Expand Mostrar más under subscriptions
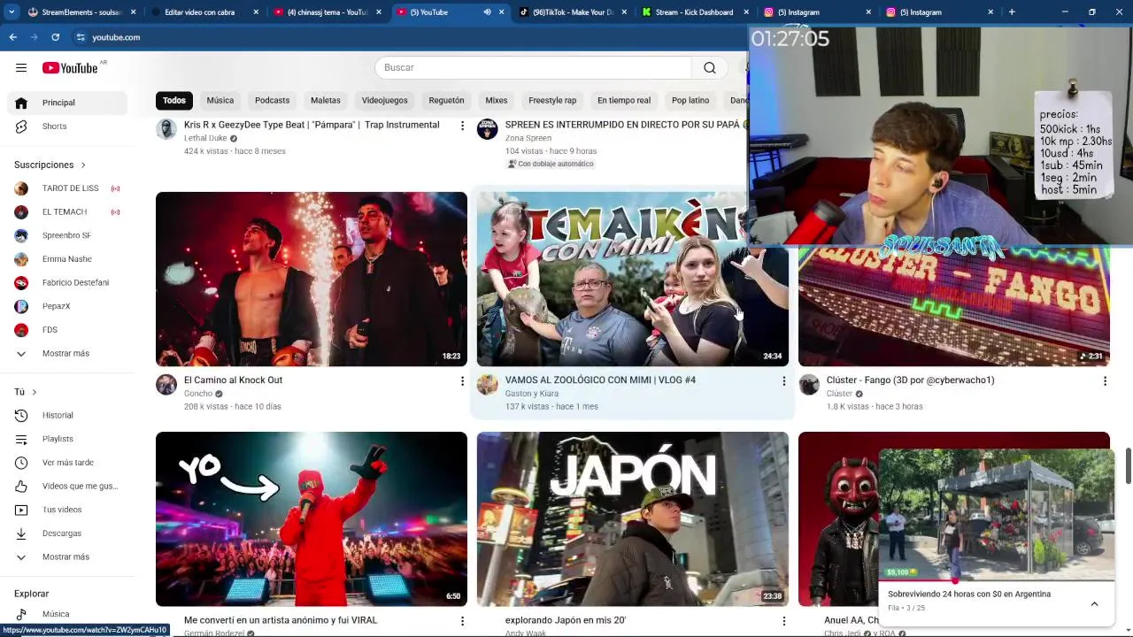The image size is (1133, 637). click(67, 354)
